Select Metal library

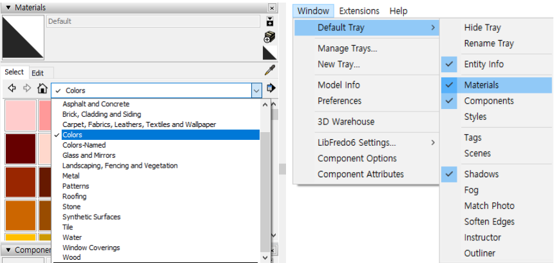point(160,176)
